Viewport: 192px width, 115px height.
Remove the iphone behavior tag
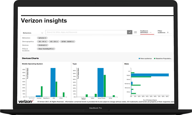coord(45,38)
